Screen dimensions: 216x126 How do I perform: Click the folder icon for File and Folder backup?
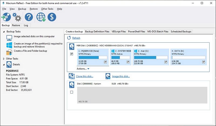click(x=9, y=52)
